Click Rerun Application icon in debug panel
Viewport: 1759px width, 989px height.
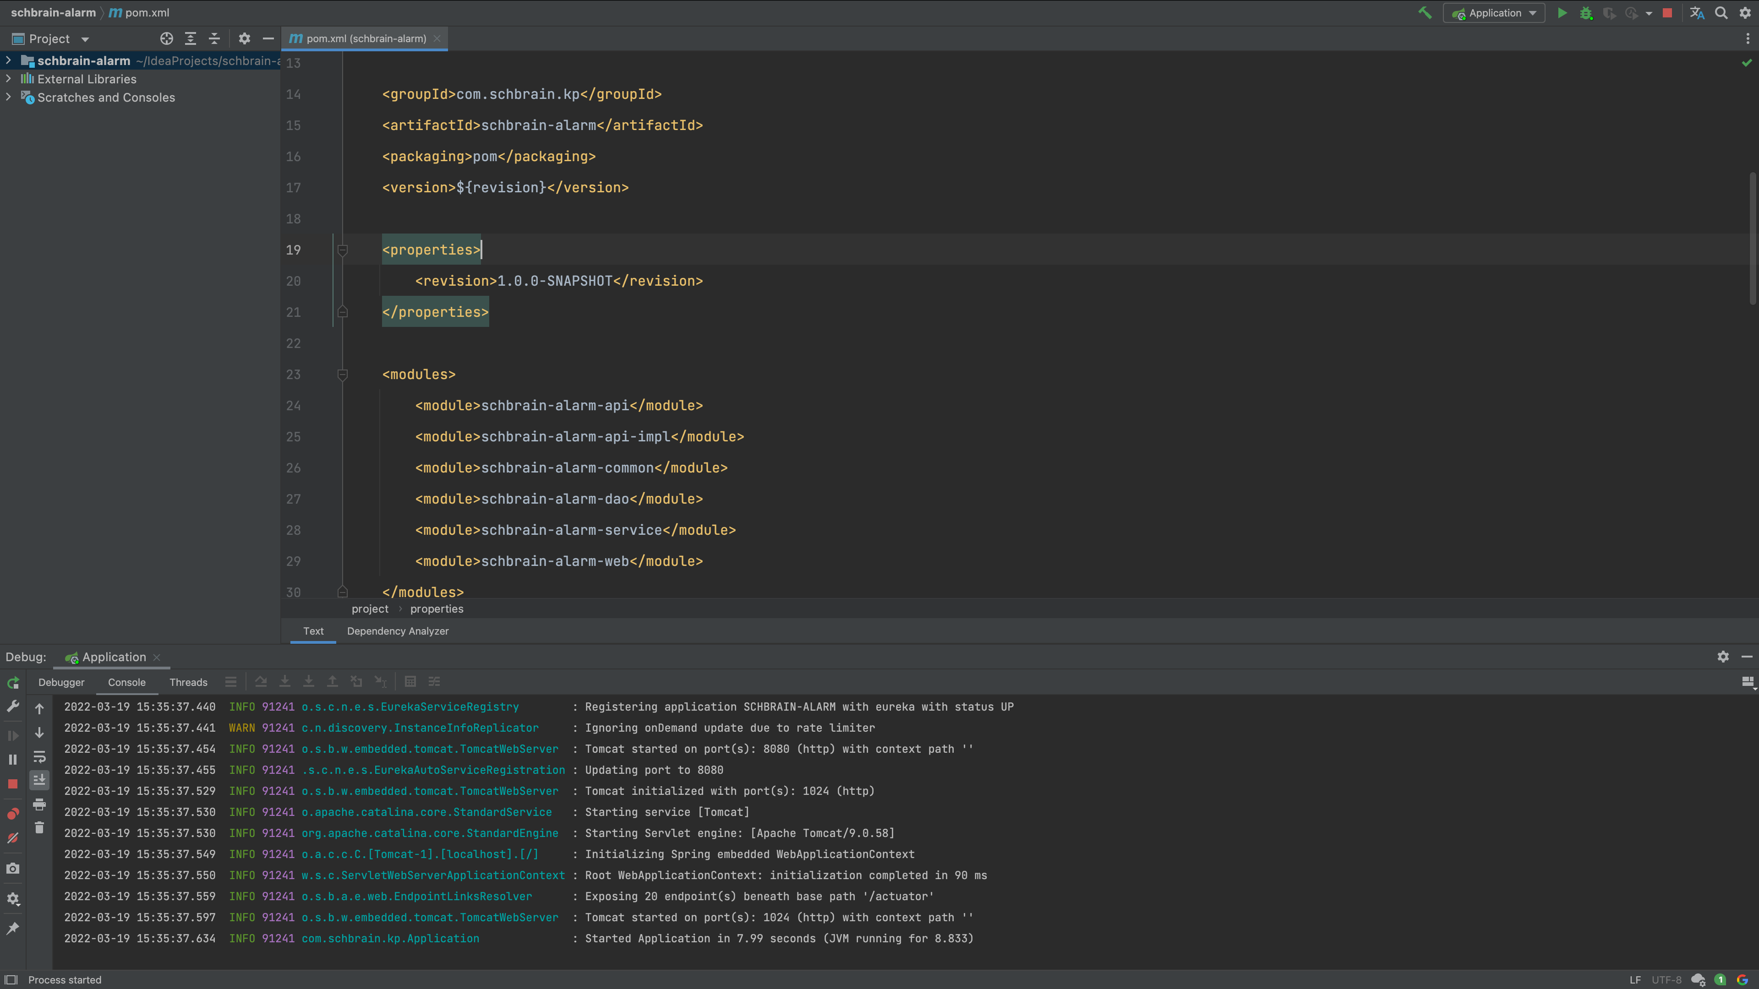(13, 683)
